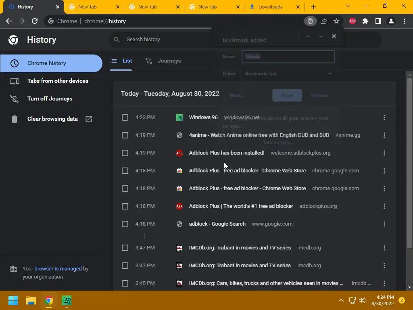The height and width of the screenshot is (310, 413).
Task: Switch to the List tab
Action: 121,61
